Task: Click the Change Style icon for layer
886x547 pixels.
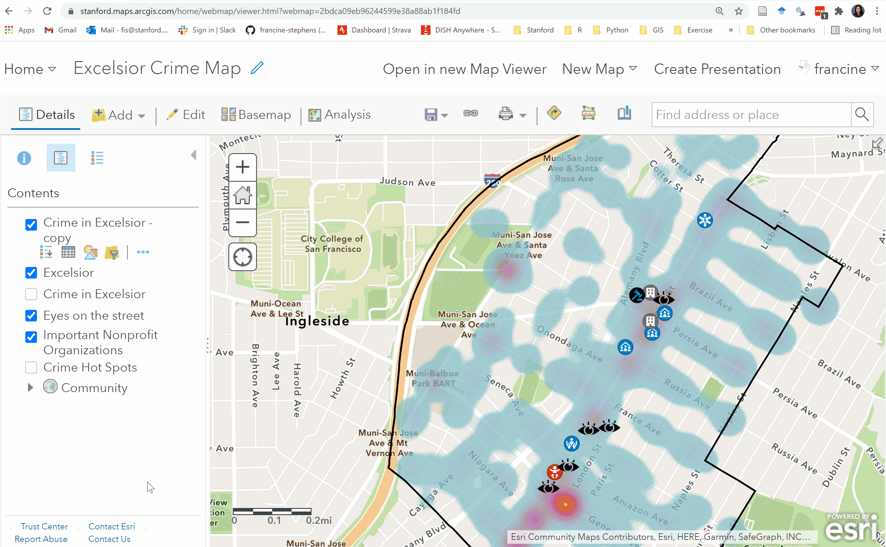Action: pos(90,252)
